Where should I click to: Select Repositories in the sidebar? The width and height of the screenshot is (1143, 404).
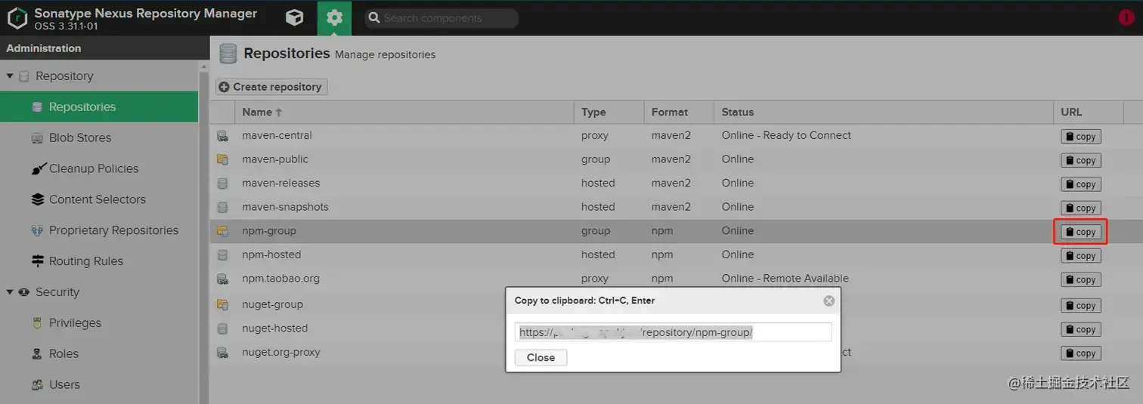point(99,107)
